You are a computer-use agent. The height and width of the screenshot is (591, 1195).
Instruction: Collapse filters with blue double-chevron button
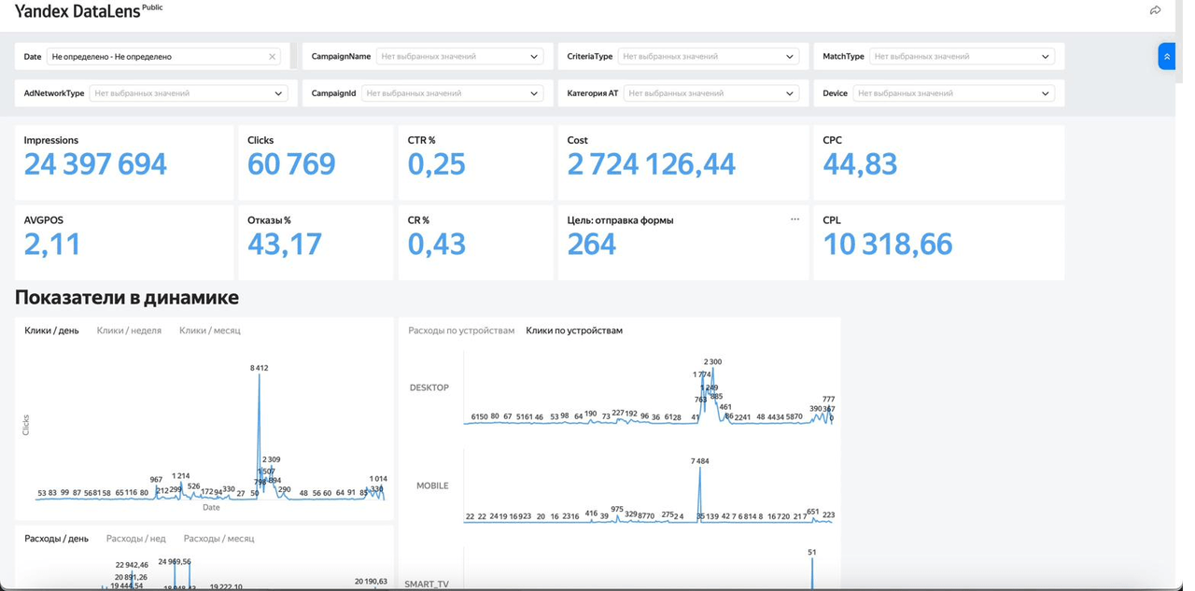pos(1166,56)
